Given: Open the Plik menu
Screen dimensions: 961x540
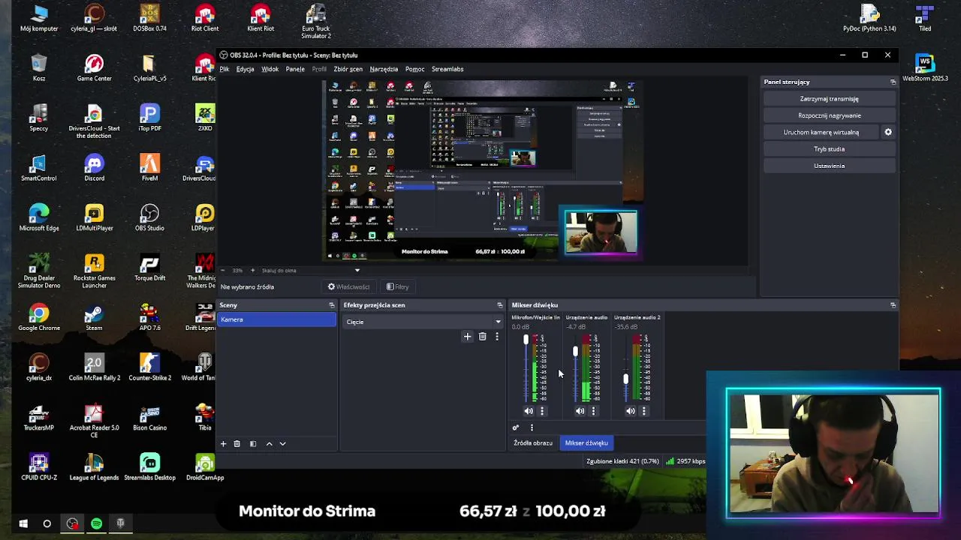Looking at the screenshot, I should [224, 69].
